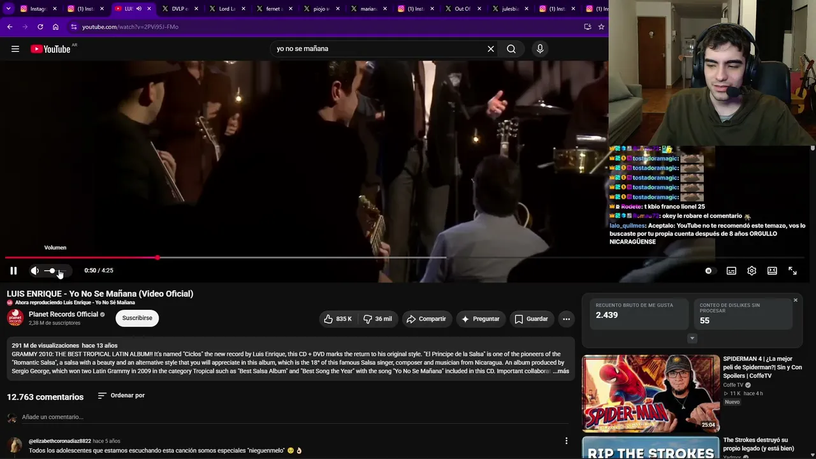Click the cast/install icon in the address bar

pyautogui.click(x=587, y=27)
